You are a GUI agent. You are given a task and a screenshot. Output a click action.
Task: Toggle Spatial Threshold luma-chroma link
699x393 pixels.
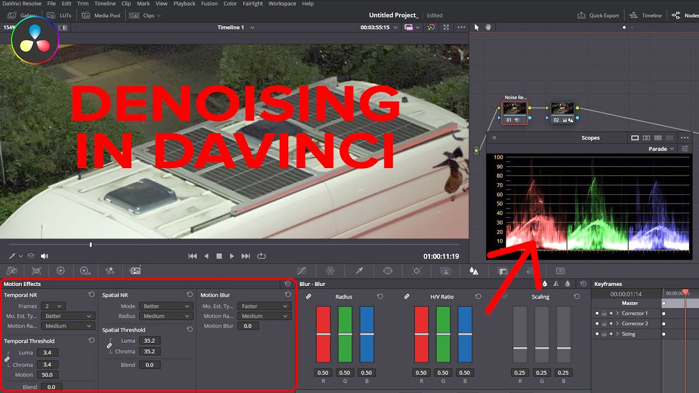109,346
